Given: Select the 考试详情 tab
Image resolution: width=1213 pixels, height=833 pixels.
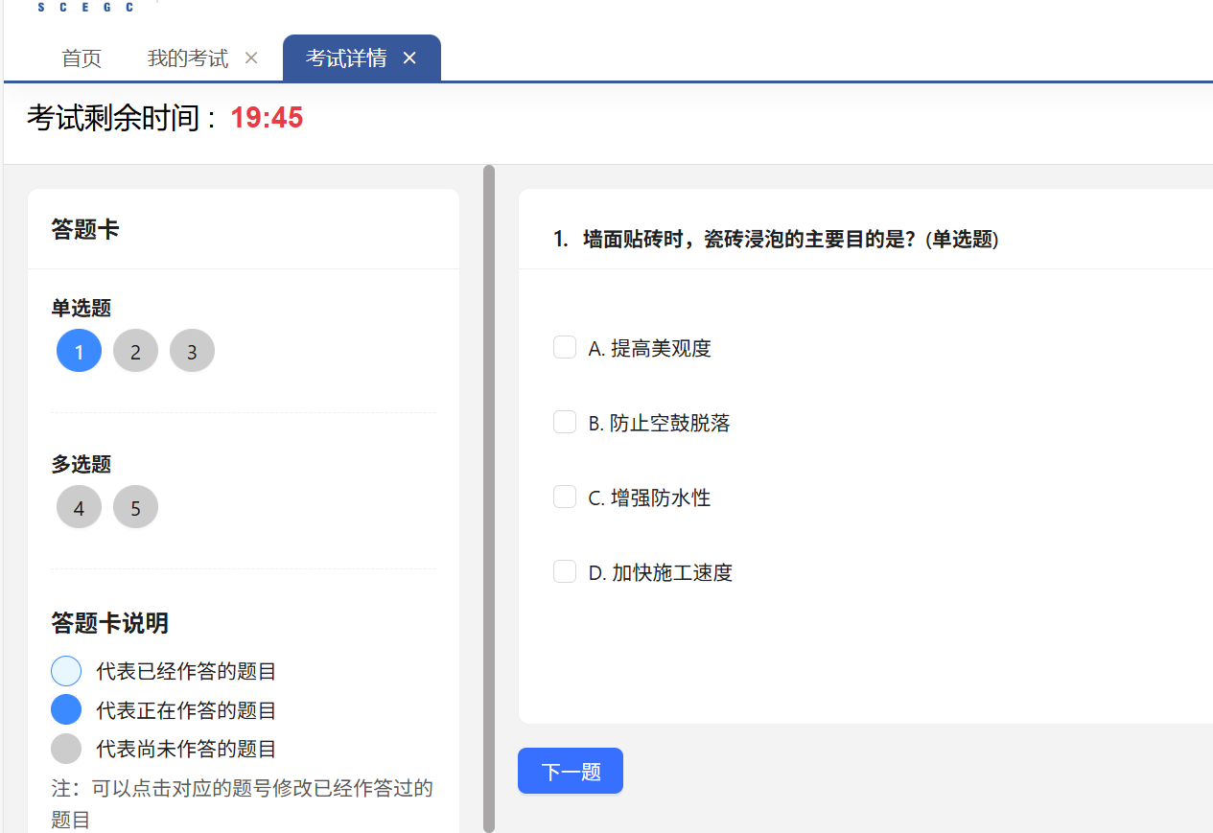Looking at the screenshot, I should pyautogui.click(x=346, y=58).
